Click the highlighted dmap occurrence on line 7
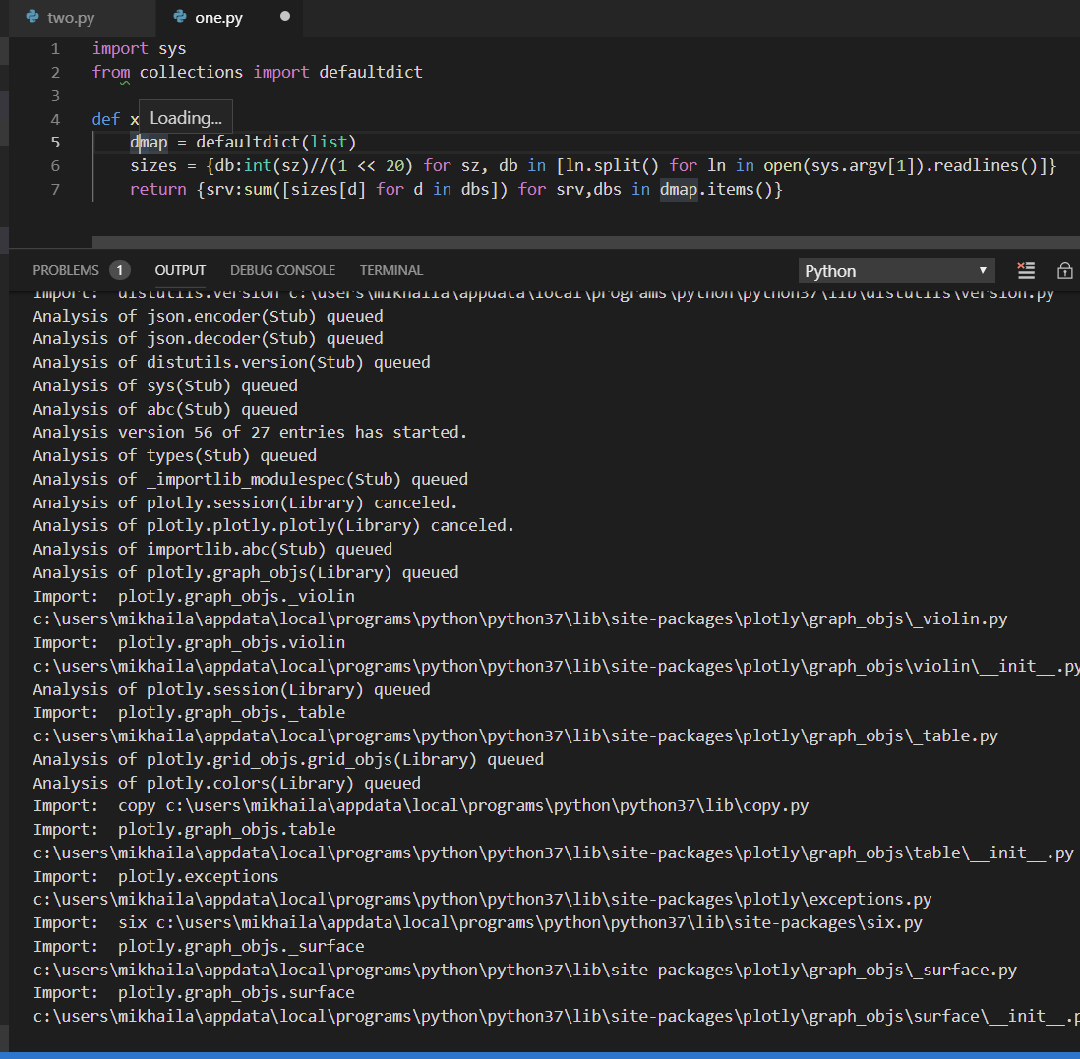This screenshot has height=1059, width=1080. pos(679,189)
